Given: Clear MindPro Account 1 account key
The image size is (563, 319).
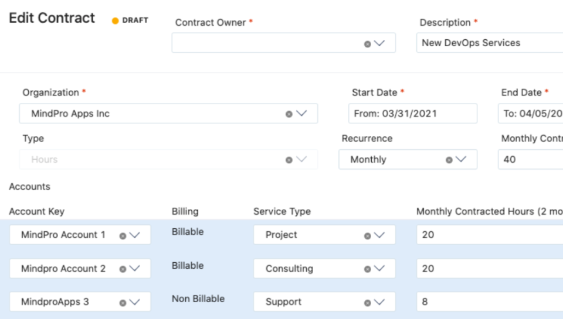Looking at the screenshot, I should point(123,236).
